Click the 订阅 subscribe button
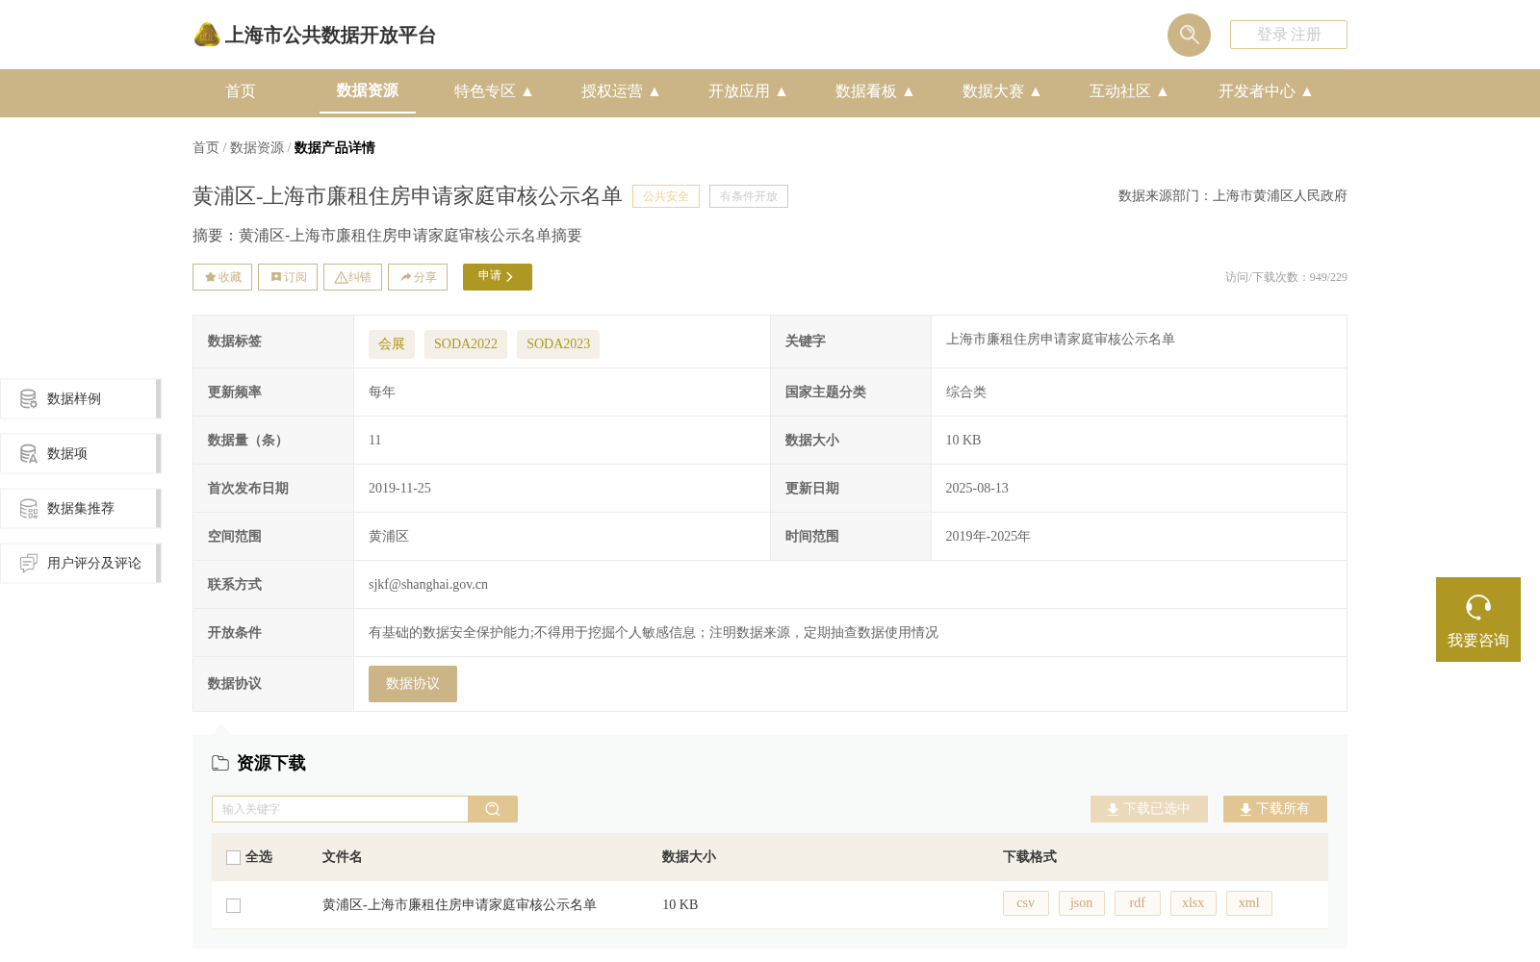 (288, 277)
